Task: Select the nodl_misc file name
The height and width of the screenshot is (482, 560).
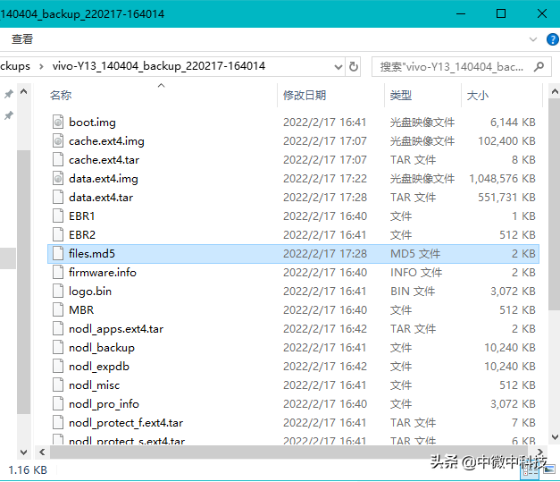Action: 95,385
